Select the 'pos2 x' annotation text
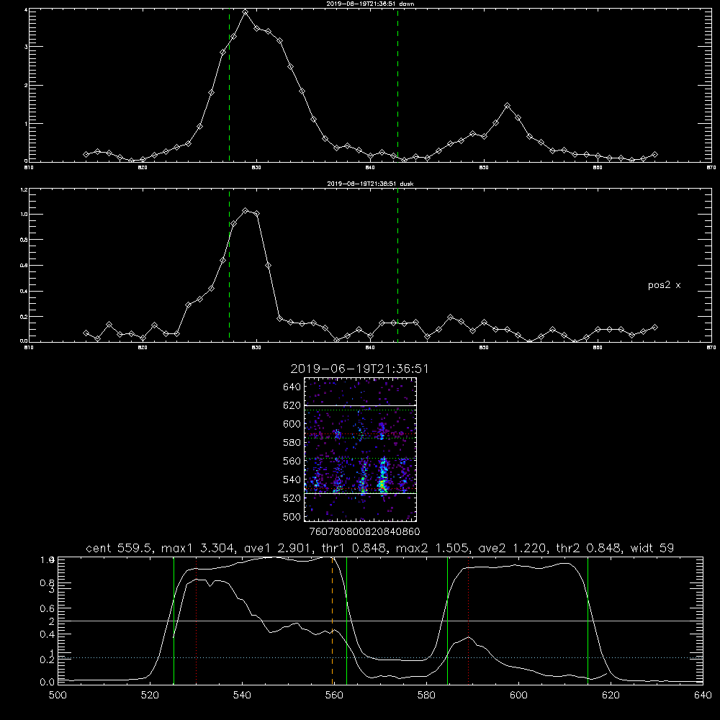The height and width of the screenshot is (720, 720). pyautogui.click(x=664, y=285)
